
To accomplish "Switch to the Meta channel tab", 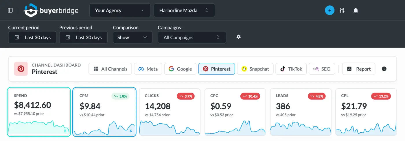I will click(148, 69).
